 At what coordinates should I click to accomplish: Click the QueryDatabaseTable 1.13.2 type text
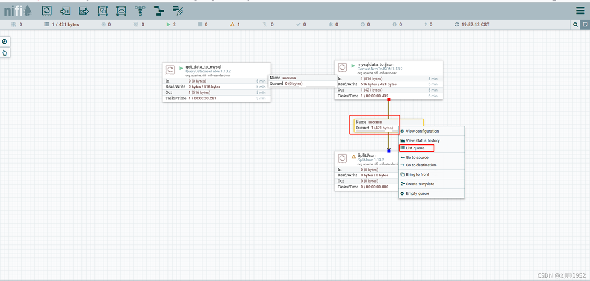[x=208, y=71]
